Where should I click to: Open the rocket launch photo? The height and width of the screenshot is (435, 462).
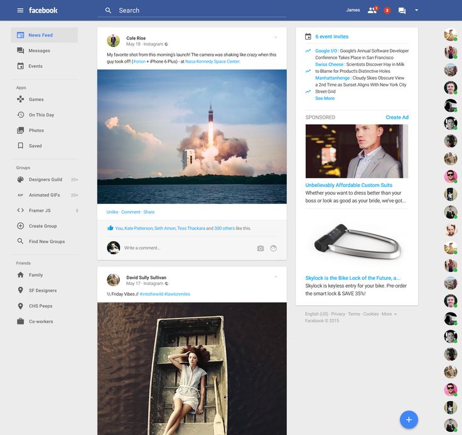pyautogui.click(x=192, y=136)
